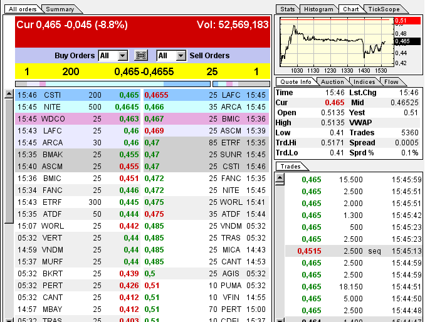Click the sell-side depth bar
This screenshot has width=425, height=322.
tap(241, 84)
